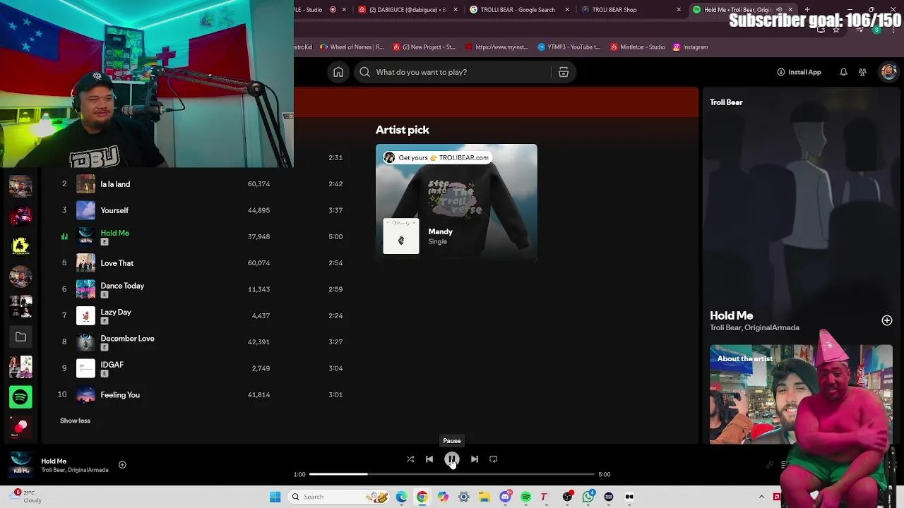Select the track December Love
Viewport: 904px width, 508px height.
pos(127,339)
